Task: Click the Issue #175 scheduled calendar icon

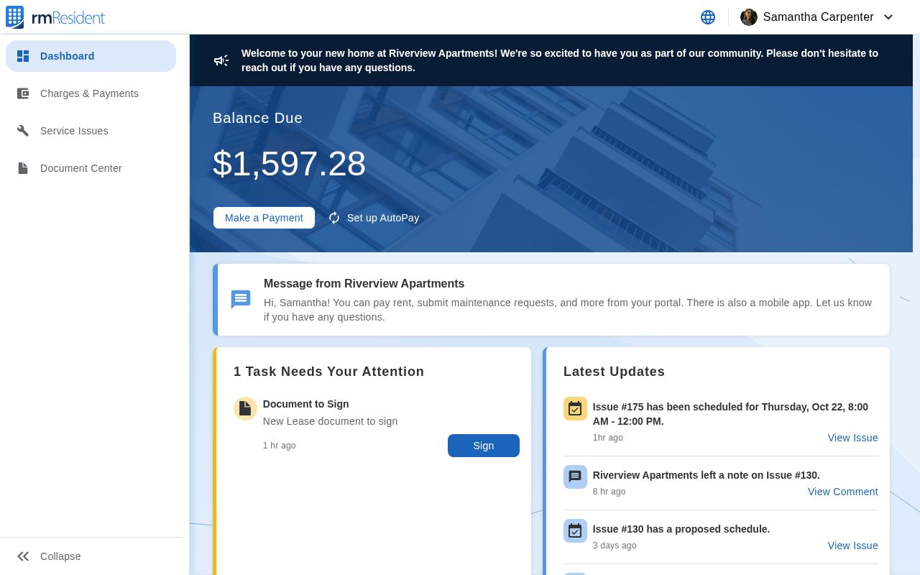Action: click(575, 408)
